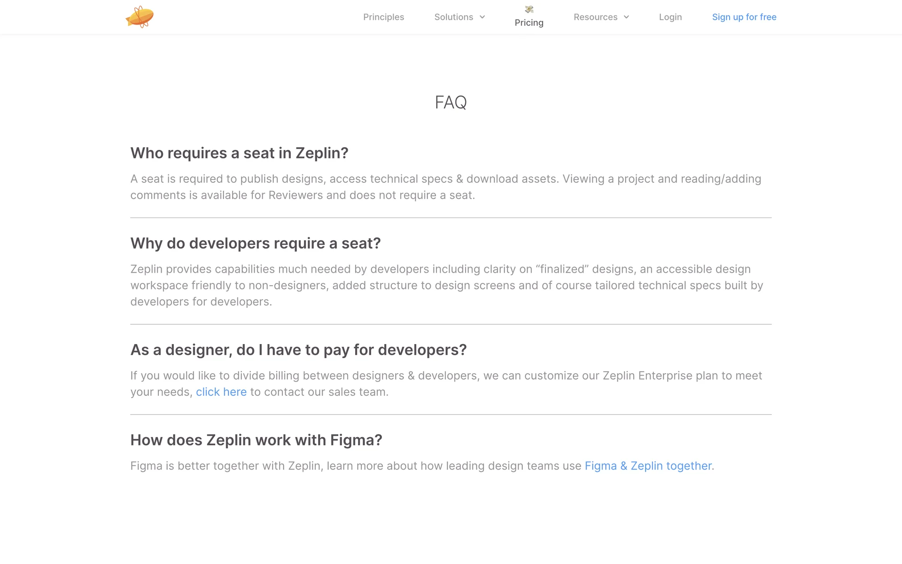
Task: Open the Principles page
Action: pos(383,17)
